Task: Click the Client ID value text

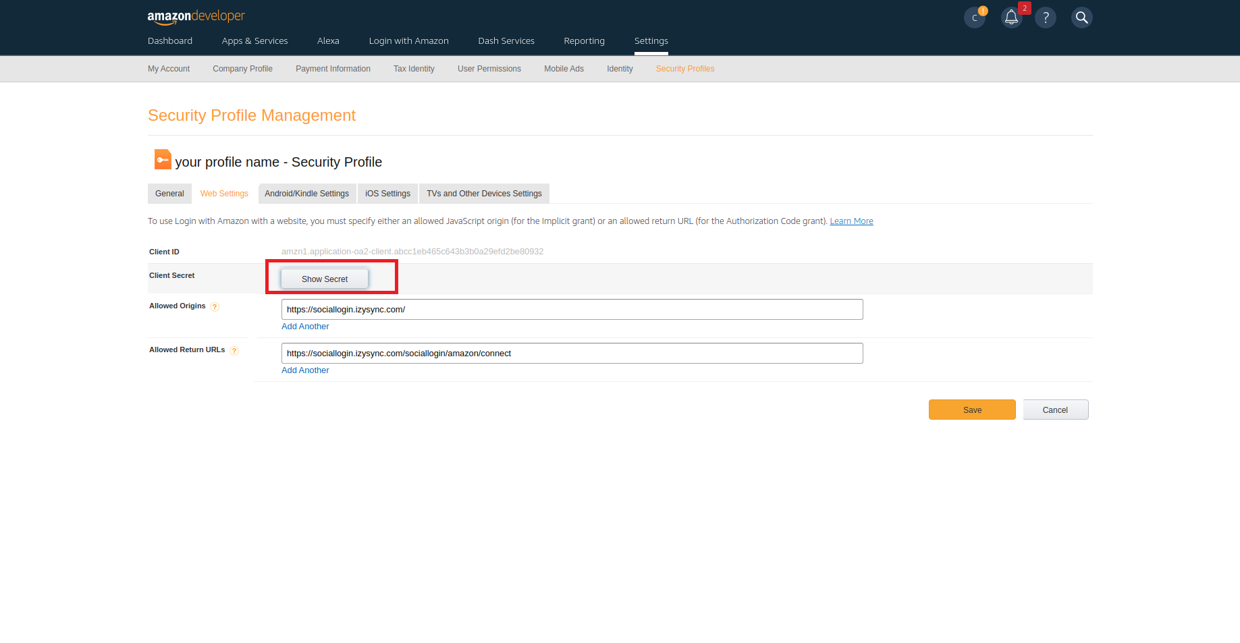Action: [412, 252]
